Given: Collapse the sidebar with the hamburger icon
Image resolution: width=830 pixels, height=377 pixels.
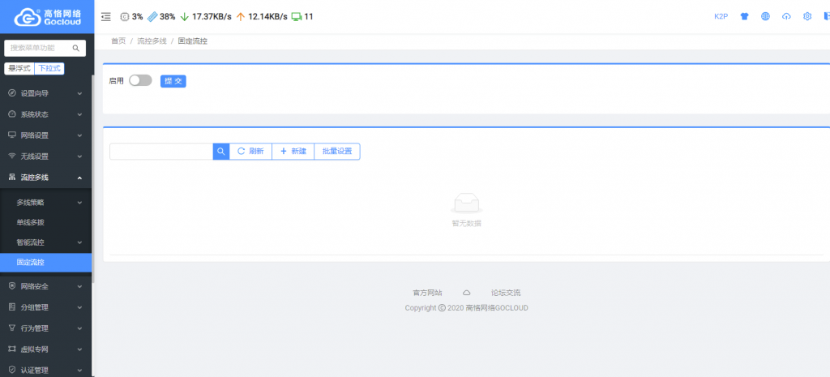Looking at the screenshot, I should [x=106, y=16].
